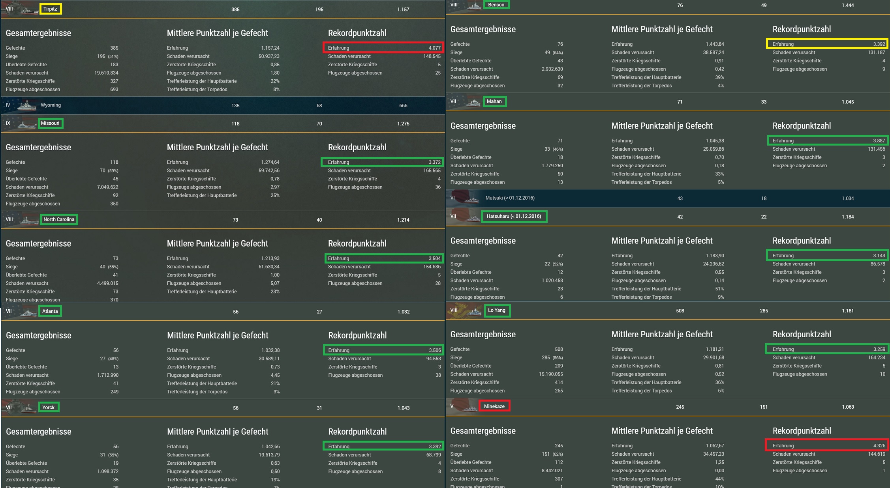Click the Atlanta cruiser icon
Screen dimensions: 890x488
click(28, 312)
